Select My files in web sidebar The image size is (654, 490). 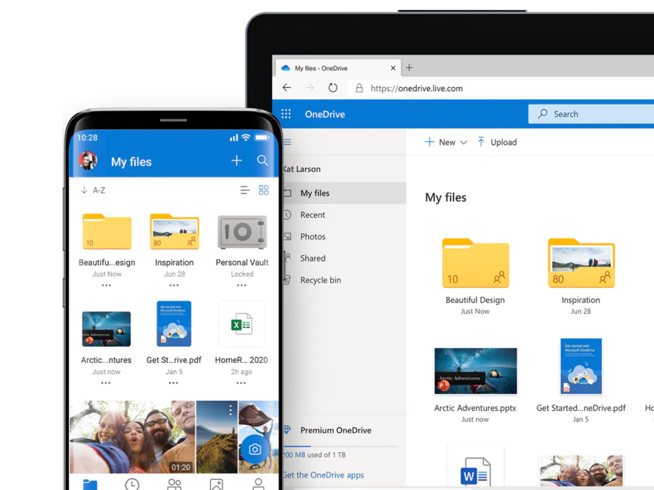tap(344, 193)
